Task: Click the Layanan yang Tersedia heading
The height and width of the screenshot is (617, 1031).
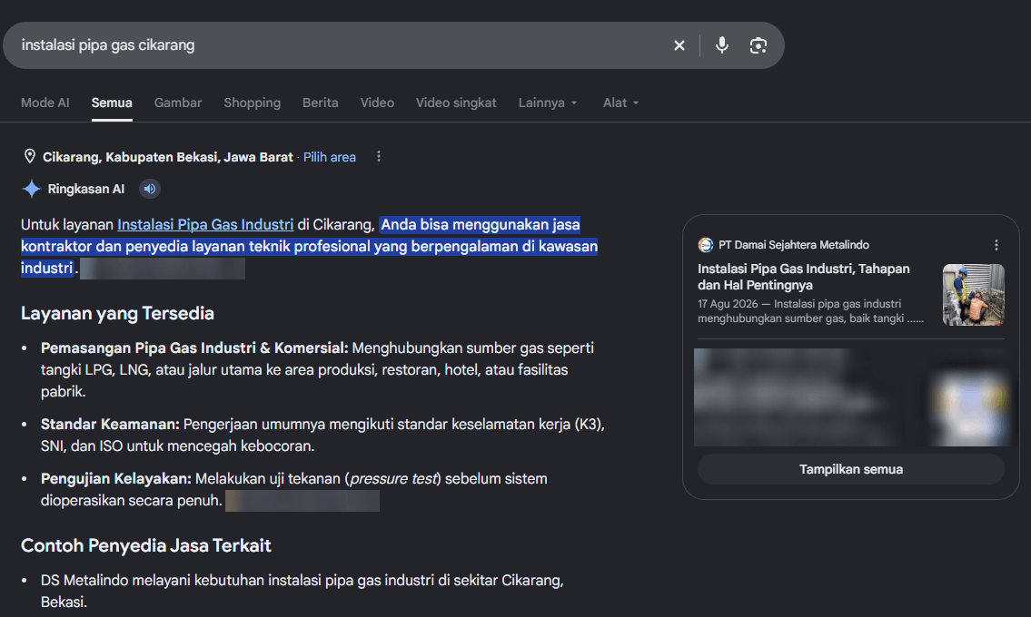Action: [x=117, y=313]
